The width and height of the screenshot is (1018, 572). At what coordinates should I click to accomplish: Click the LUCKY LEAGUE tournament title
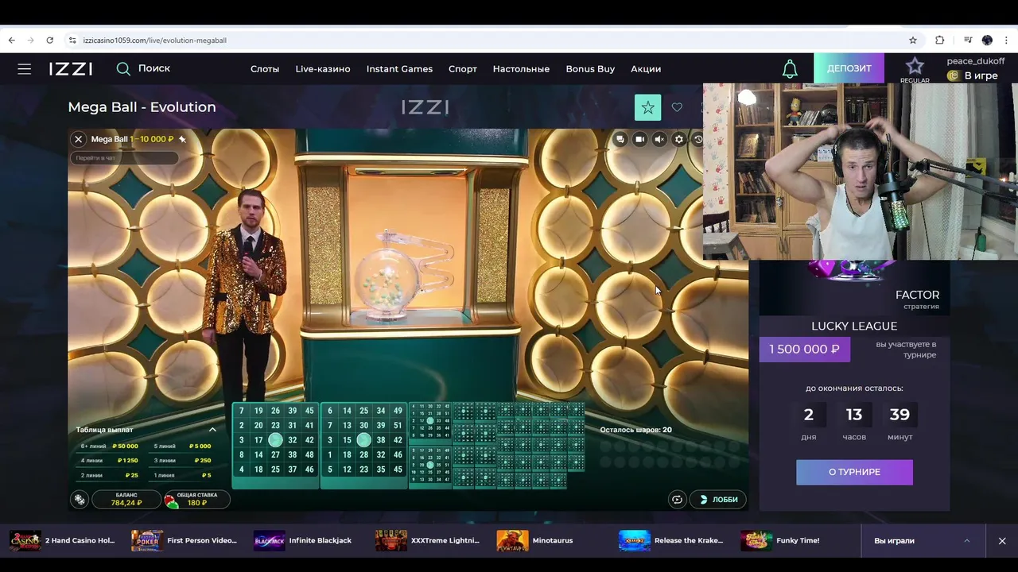(x=854, y=326)
